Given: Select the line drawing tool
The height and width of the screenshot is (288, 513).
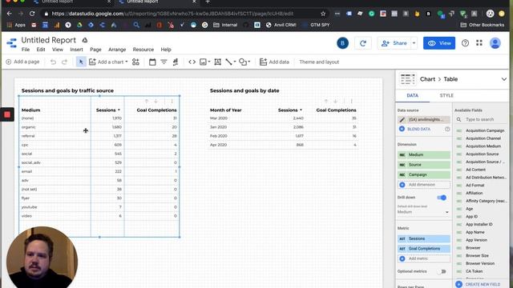Looking at the screenshot, I should [228, 62].
